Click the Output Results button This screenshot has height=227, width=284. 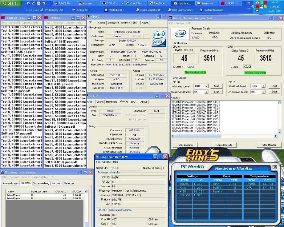(224, 145)
